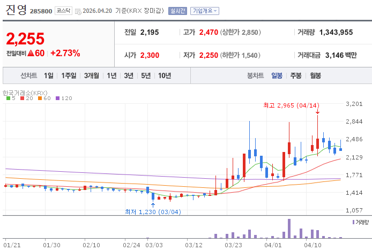Click the 진영 stock name
This screenshot has height=251, width=372.
16,10
